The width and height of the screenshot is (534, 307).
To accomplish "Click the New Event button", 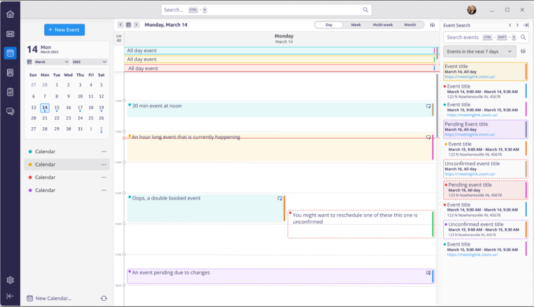I will 64,30.
